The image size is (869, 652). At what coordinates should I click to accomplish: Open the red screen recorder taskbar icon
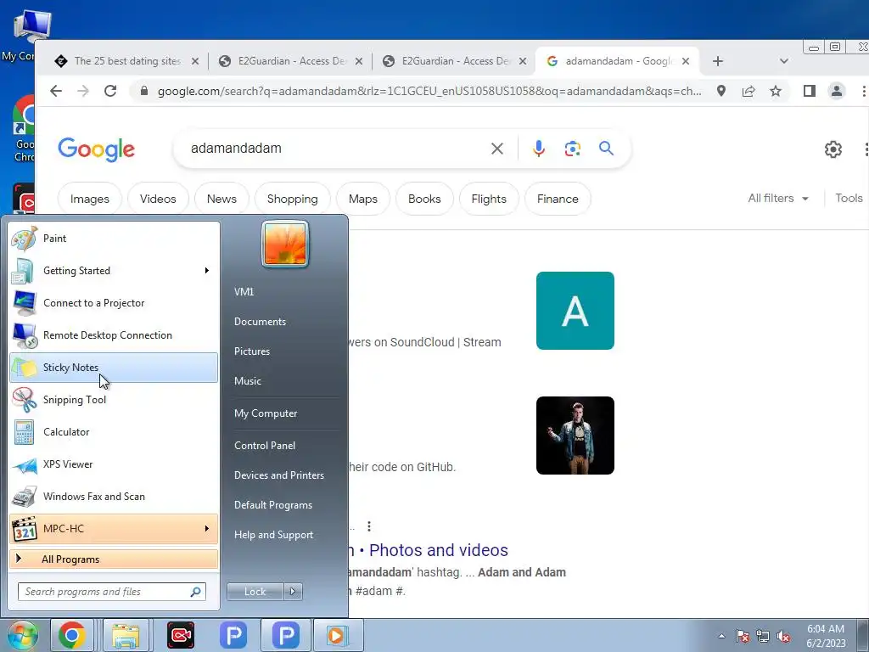[181, 635]
